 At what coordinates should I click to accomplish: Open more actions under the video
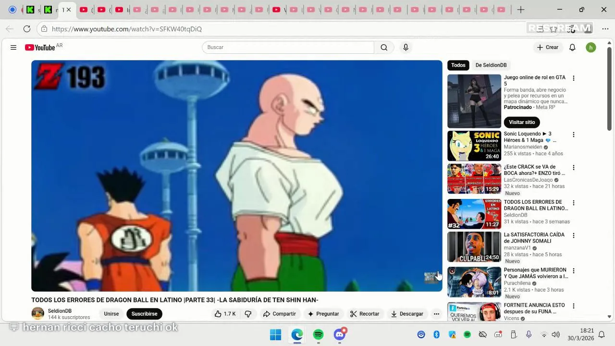436,314
